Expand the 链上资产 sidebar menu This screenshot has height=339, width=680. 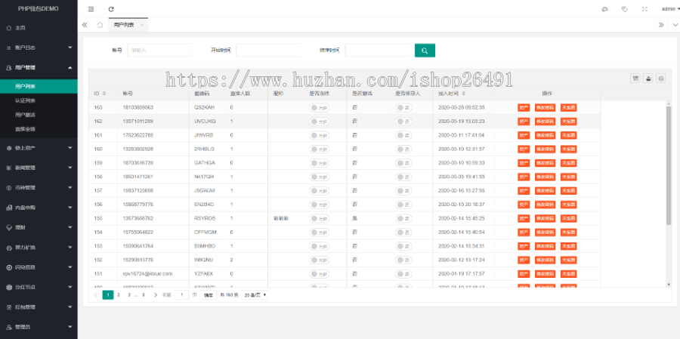point(38,147)
